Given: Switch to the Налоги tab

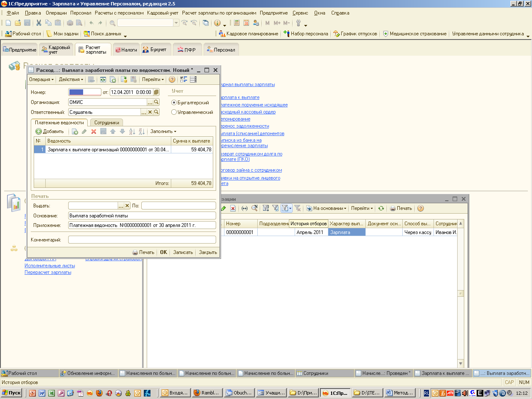Looking at the screenshot, I should [x=126, y=50].
